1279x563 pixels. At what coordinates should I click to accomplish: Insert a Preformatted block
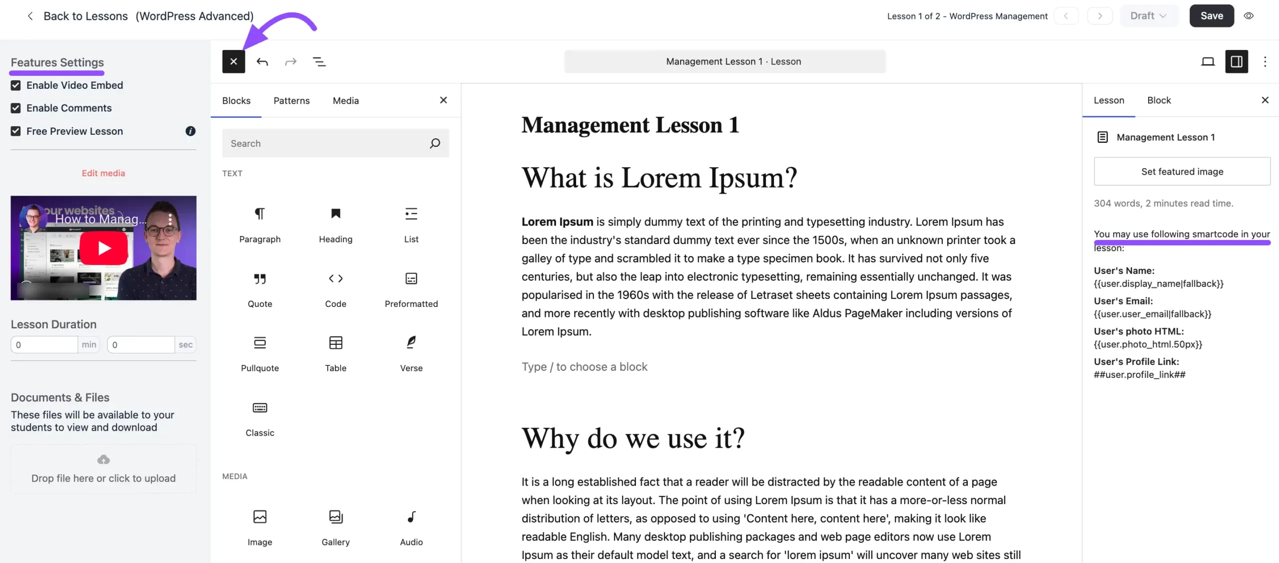click(x=411, y=289)
